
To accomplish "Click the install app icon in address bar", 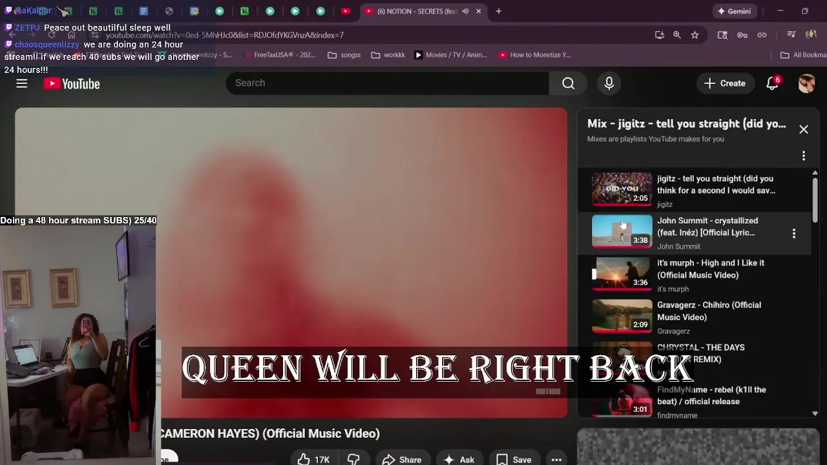I will click(660, 35).
